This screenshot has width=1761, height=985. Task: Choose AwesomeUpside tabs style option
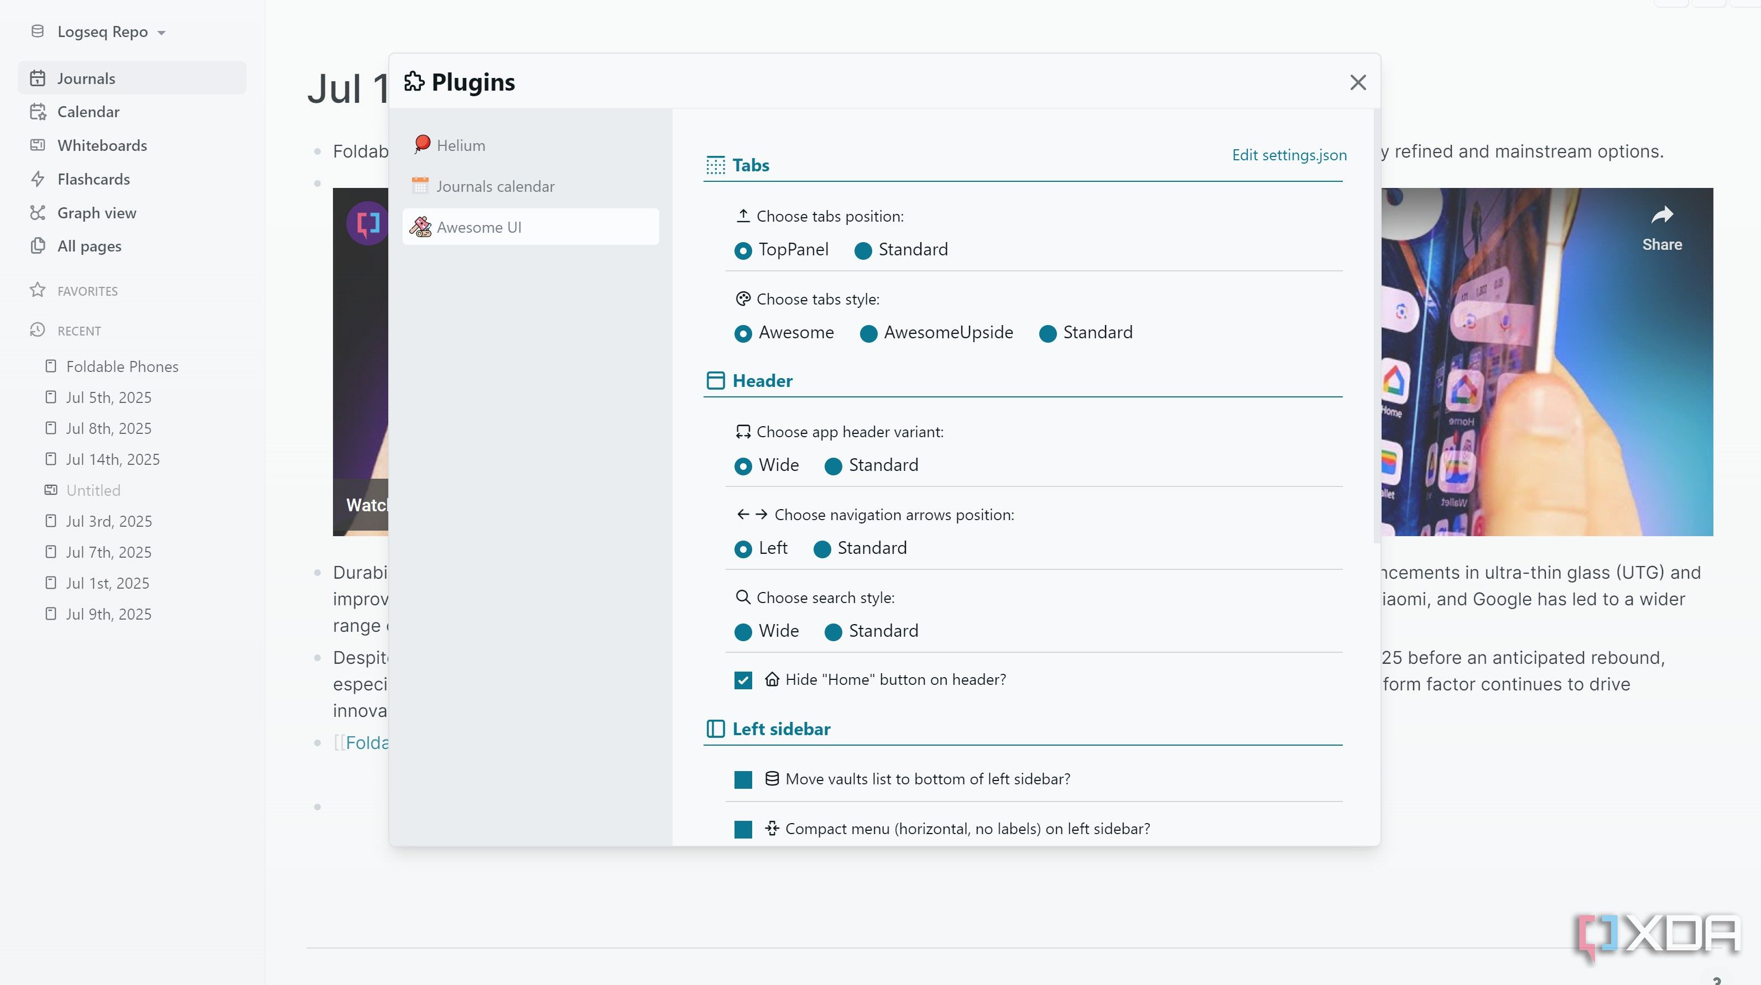coord(868,333)
